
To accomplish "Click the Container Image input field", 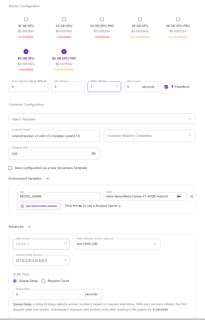I will click(x=54, y=136).
